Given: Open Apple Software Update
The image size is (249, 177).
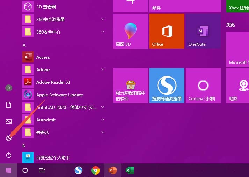Looking at the screenshot, I should tap(59, 95).
